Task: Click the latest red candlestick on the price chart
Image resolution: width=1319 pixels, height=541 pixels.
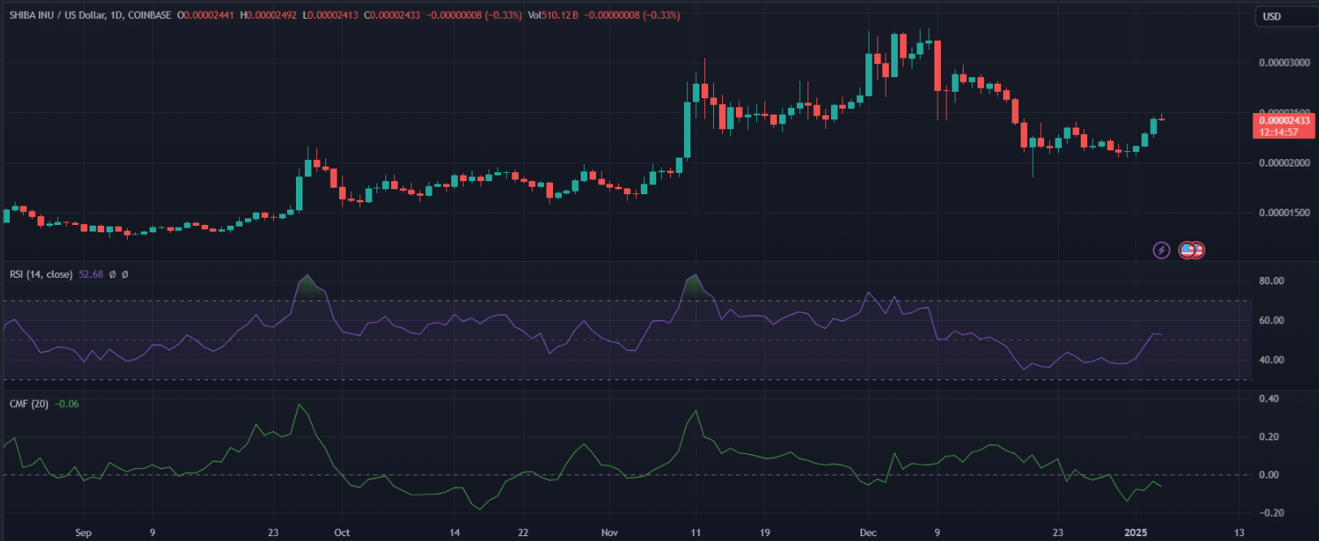Action: [1162, 119]
